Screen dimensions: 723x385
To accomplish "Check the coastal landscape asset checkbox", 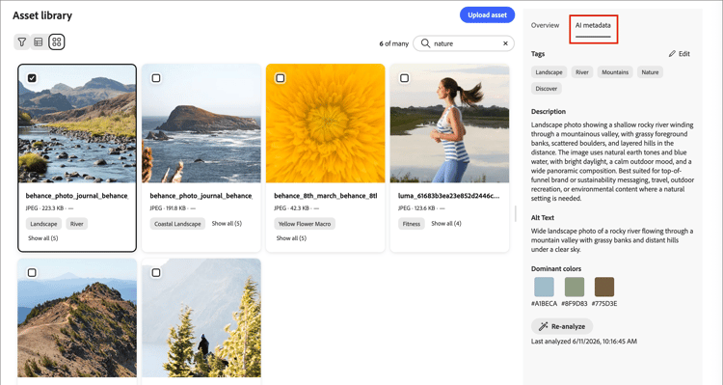I will pos(156,78).
